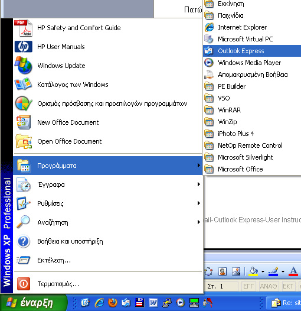Viewport: 301px width, 311px height.
Task: Toggle ΕΓΓ indicator in Word status bar
Action: coord(248,286)
